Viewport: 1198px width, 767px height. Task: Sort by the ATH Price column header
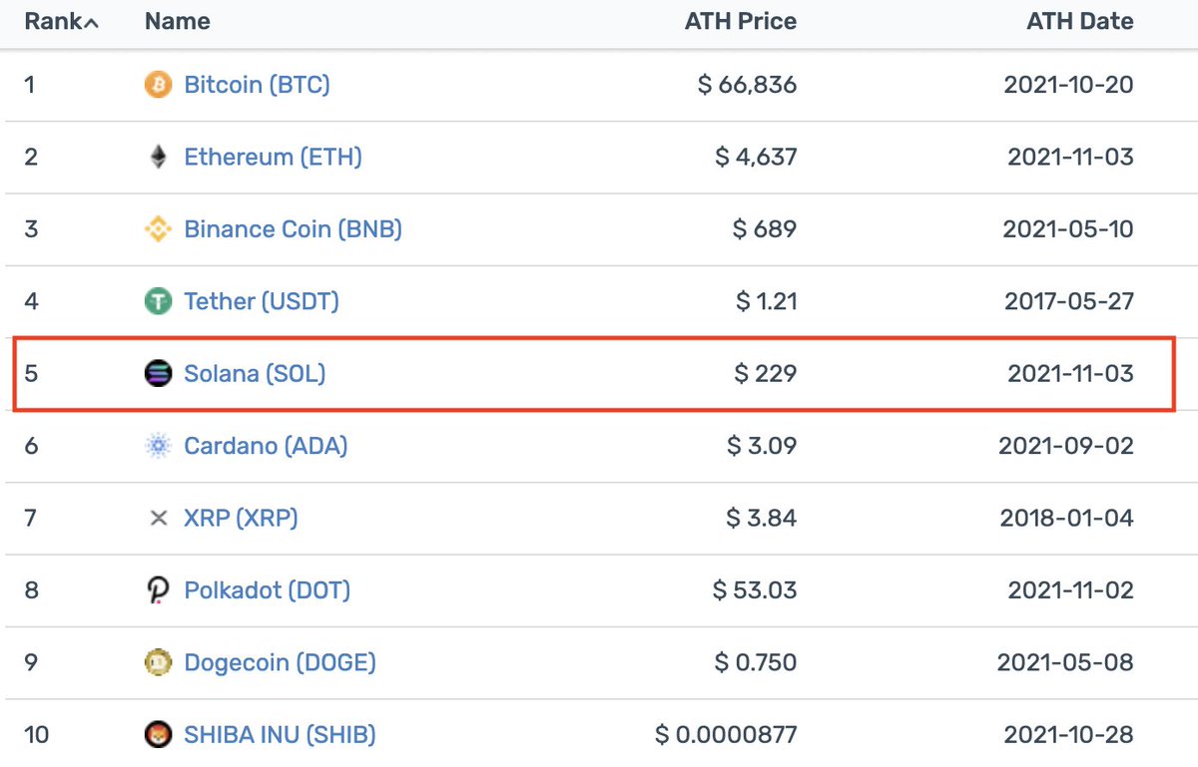coord(741,22)
